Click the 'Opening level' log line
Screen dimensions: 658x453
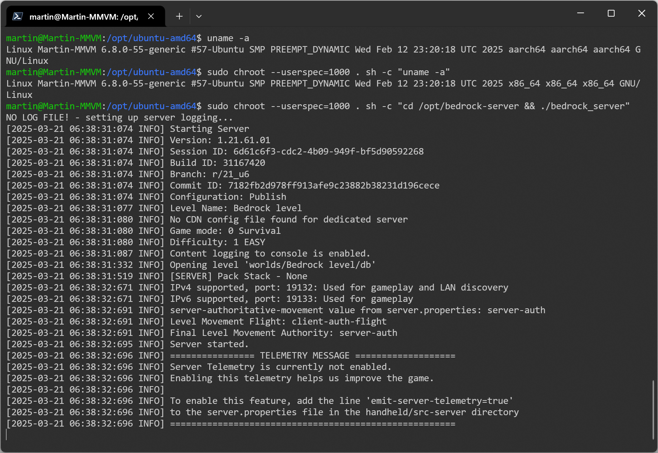click(x=273, y=265)
